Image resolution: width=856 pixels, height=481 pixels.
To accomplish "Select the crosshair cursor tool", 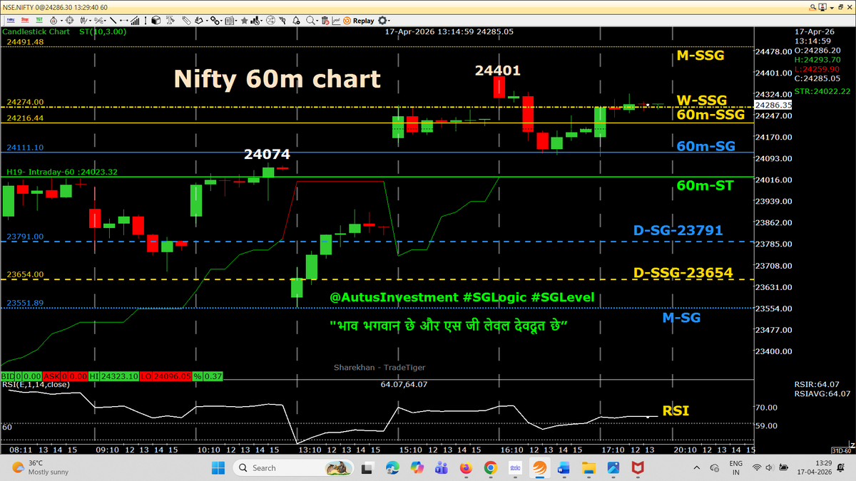I will click(70, 21).
